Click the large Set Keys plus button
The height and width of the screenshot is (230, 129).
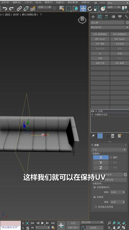tap(61, 225)
